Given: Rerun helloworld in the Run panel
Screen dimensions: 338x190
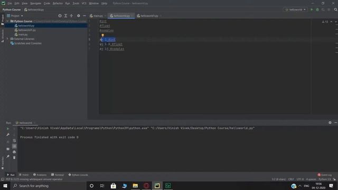Looking at the screenshot, I should coord(8,129).
